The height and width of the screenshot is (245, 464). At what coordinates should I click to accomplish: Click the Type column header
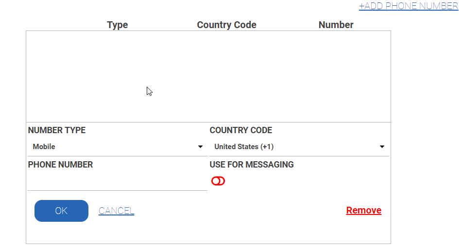[x=117, y=25]
